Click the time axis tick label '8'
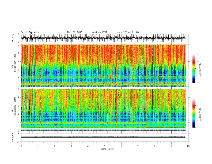The image size is (212, 164). (155, 146)
